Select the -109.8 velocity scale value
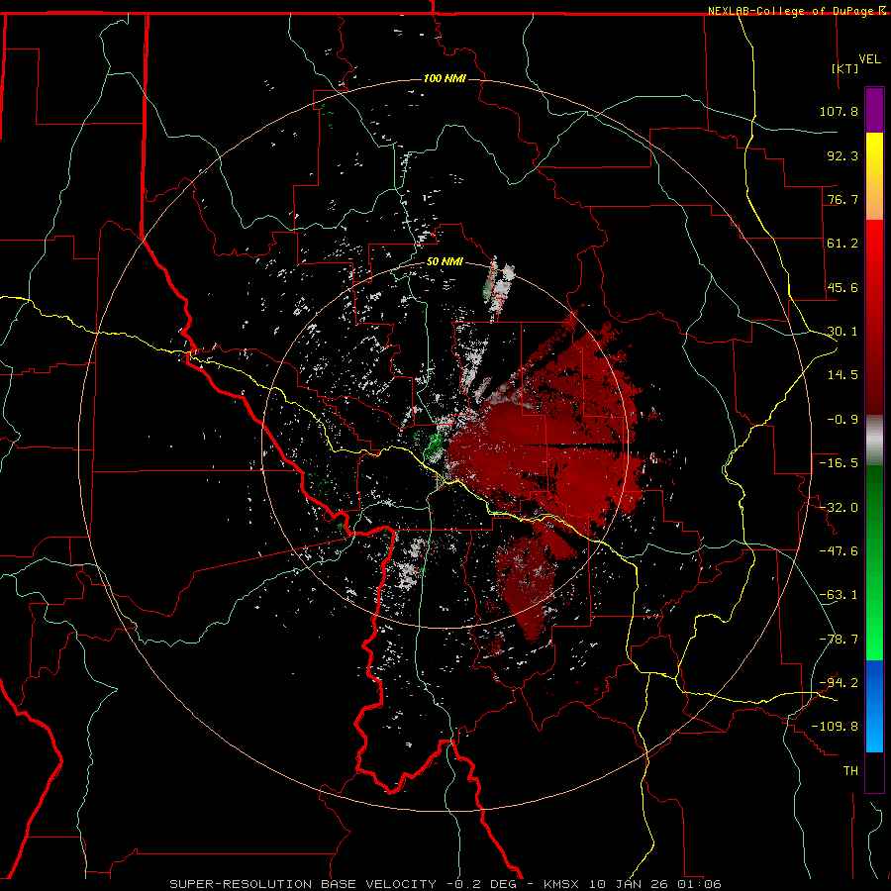This screenshot has width=891, height=891. [835, 727]
